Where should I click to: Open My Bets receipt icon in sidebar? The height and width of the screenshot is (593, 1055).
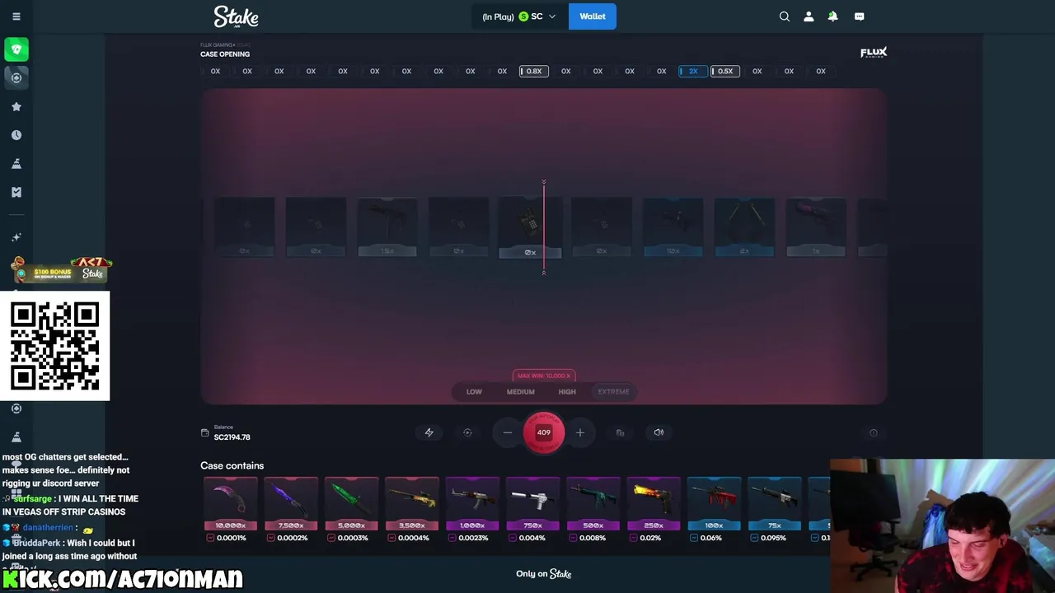16,192
